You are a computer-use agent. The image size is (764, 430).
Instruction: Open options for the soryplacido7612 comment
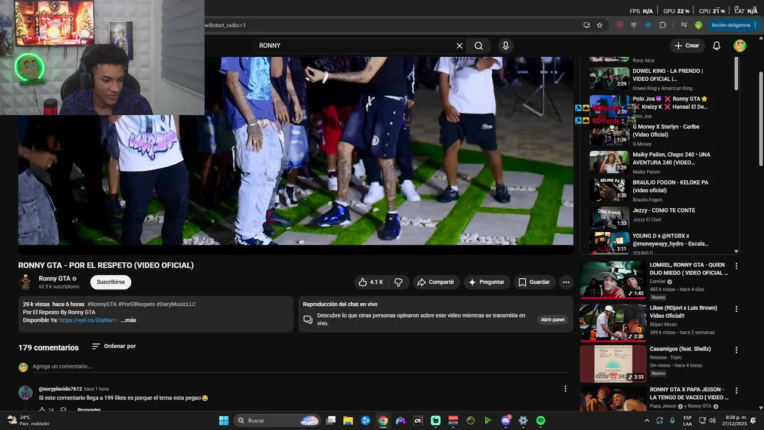click(565, 389)
